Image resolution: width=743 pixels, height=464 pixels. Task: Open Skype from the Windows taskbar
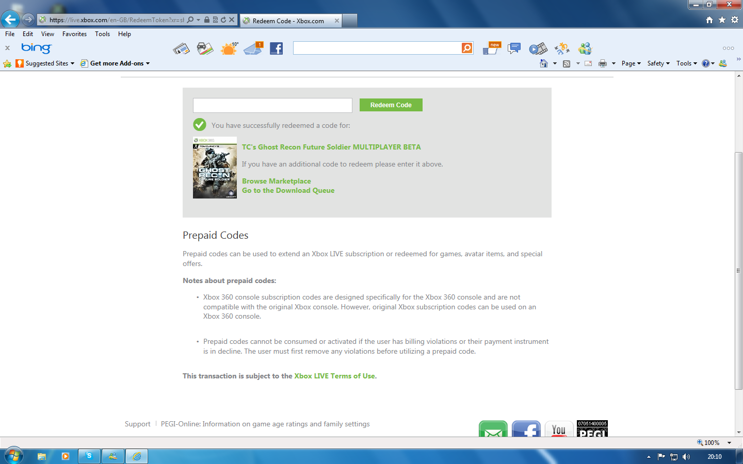89,456
